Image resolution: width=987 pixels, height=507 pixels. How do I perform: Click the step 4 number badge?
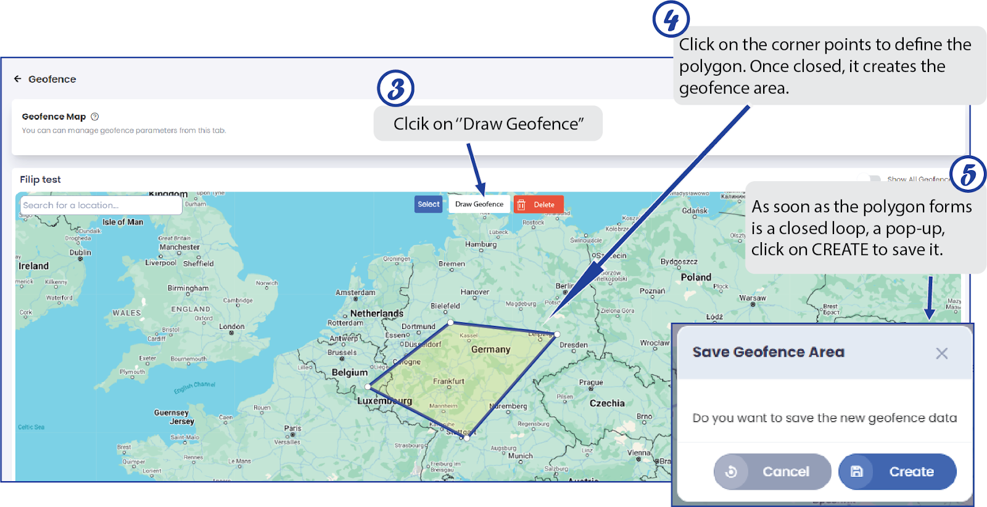[x=671, y=19]
